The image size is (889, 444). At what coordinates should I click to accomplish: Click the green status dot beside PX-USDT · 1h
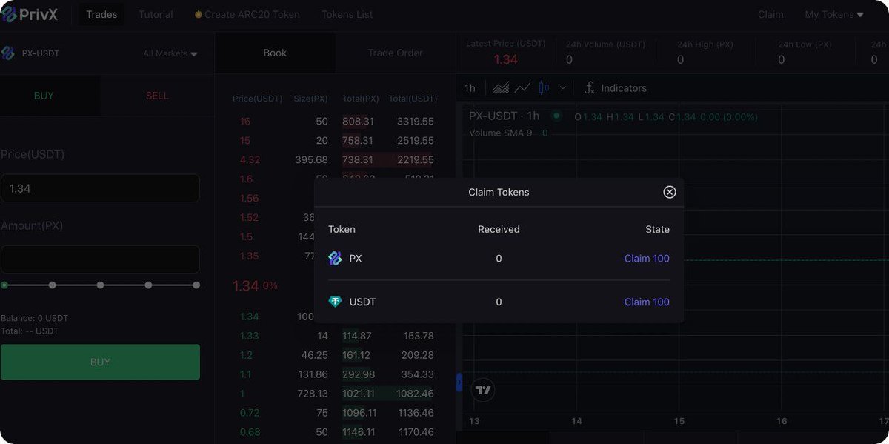point(556,116)
